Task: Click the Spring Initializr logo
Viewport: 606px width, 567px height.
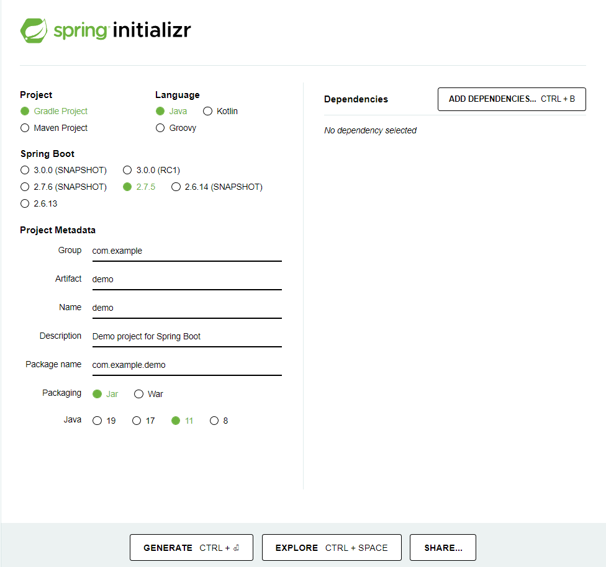Action: click(x=106, y=30)
